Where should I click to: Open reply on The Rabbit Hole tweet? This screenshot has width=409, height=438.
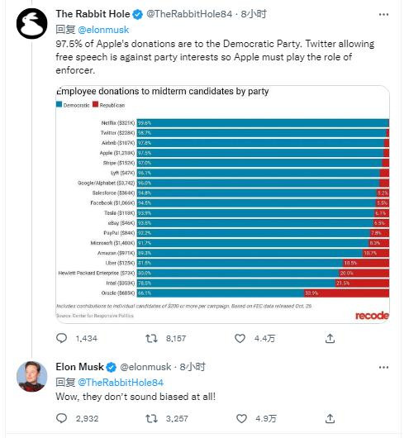61,338
